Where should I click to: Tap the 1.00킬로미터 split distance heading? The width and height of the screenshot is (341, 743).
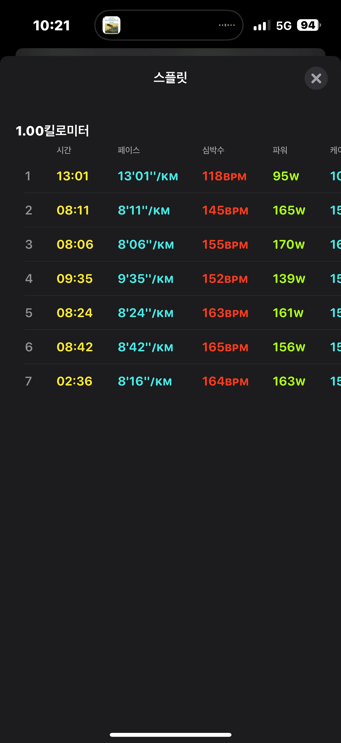[52, 131]
